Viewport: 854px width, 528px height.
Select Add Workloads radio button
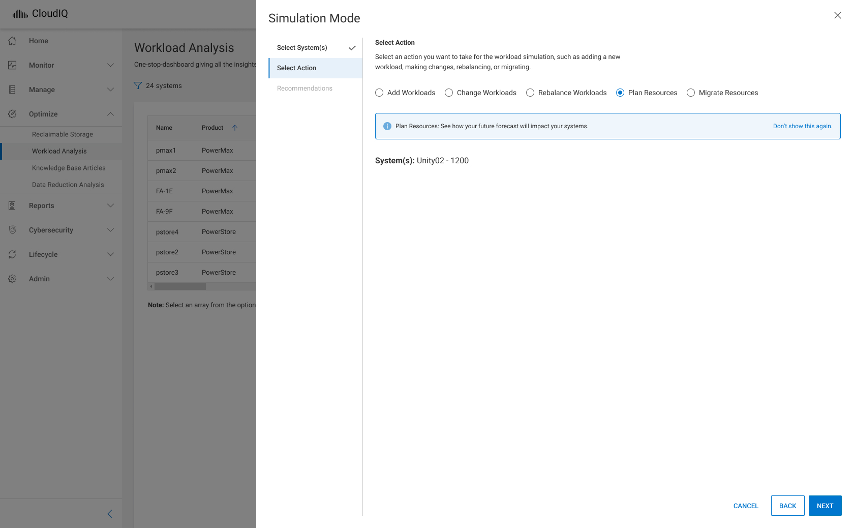(379, 93)
